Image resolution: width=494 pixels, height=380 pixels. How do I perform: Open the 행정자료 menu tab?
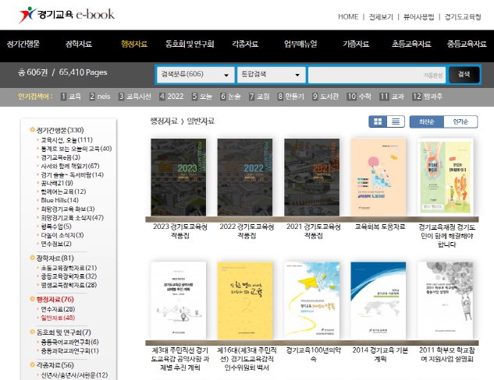click(134, 44)
